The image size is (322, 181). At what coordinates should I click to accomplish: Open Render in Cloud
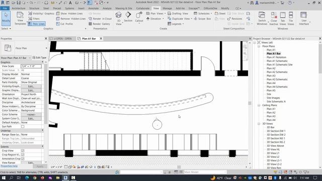click(x=100, y=19)
